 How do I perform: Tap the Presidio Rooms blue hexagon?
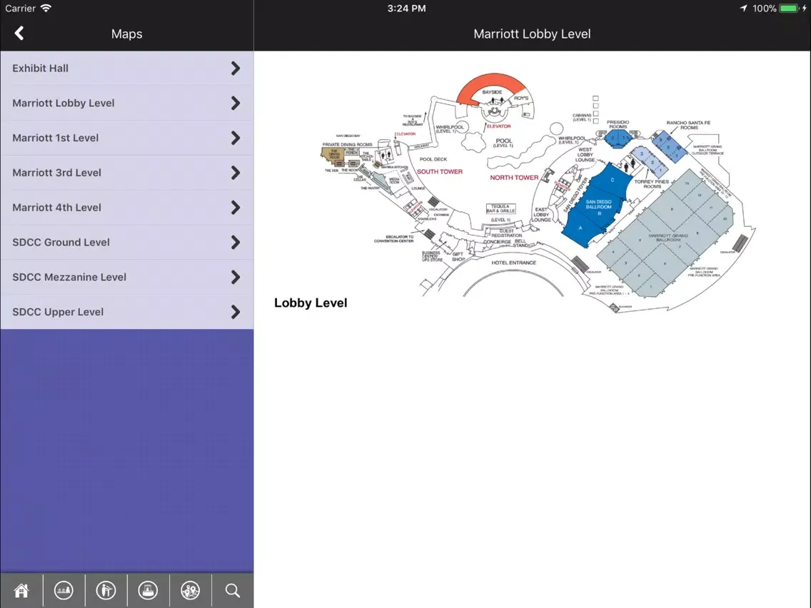(x=618, y=138)
